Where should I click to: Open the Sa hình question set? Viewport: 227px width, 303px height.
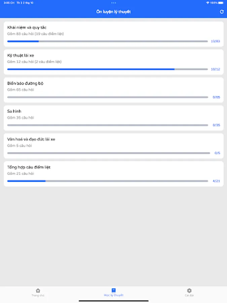[113, 114]
